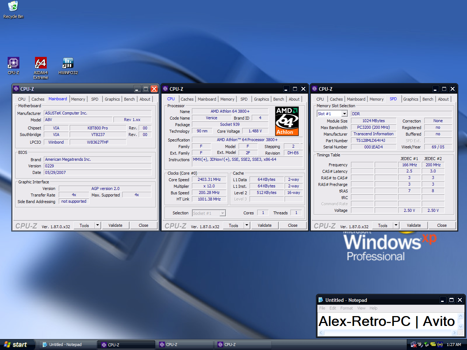The width and height of the screenshot is (467, 350).
Task: Open the Tools dropdown arrow in Mainboard window
Action: coord(97,225)
